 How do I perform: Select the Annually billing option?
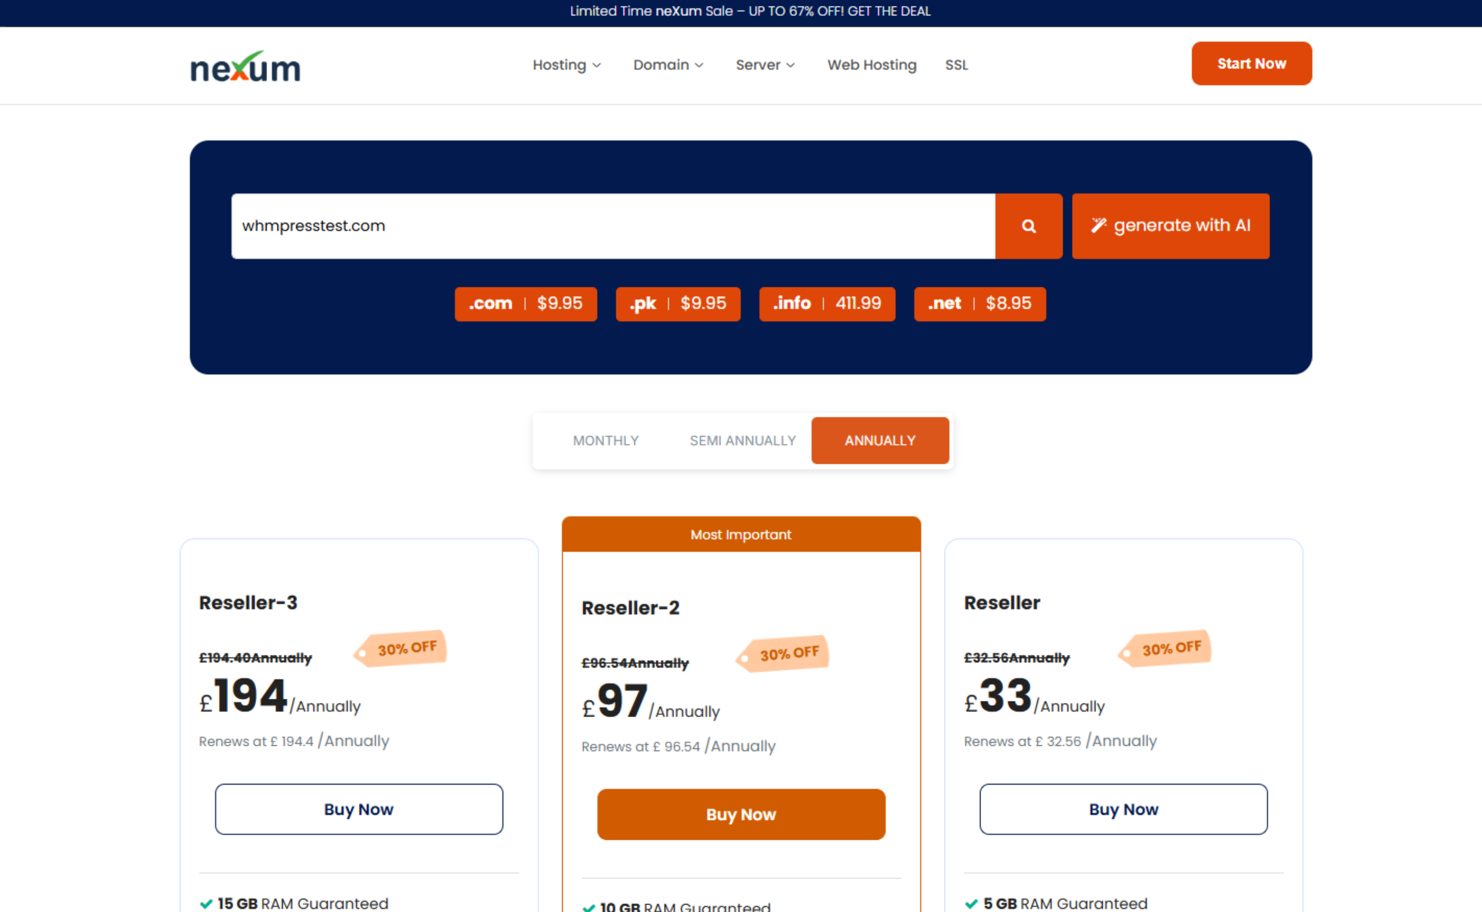click(x=880, y=440)
